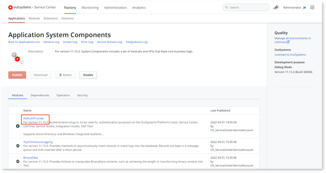Click Licensed to OutSystems link
The image size is (326, 173).
[290, 54]
